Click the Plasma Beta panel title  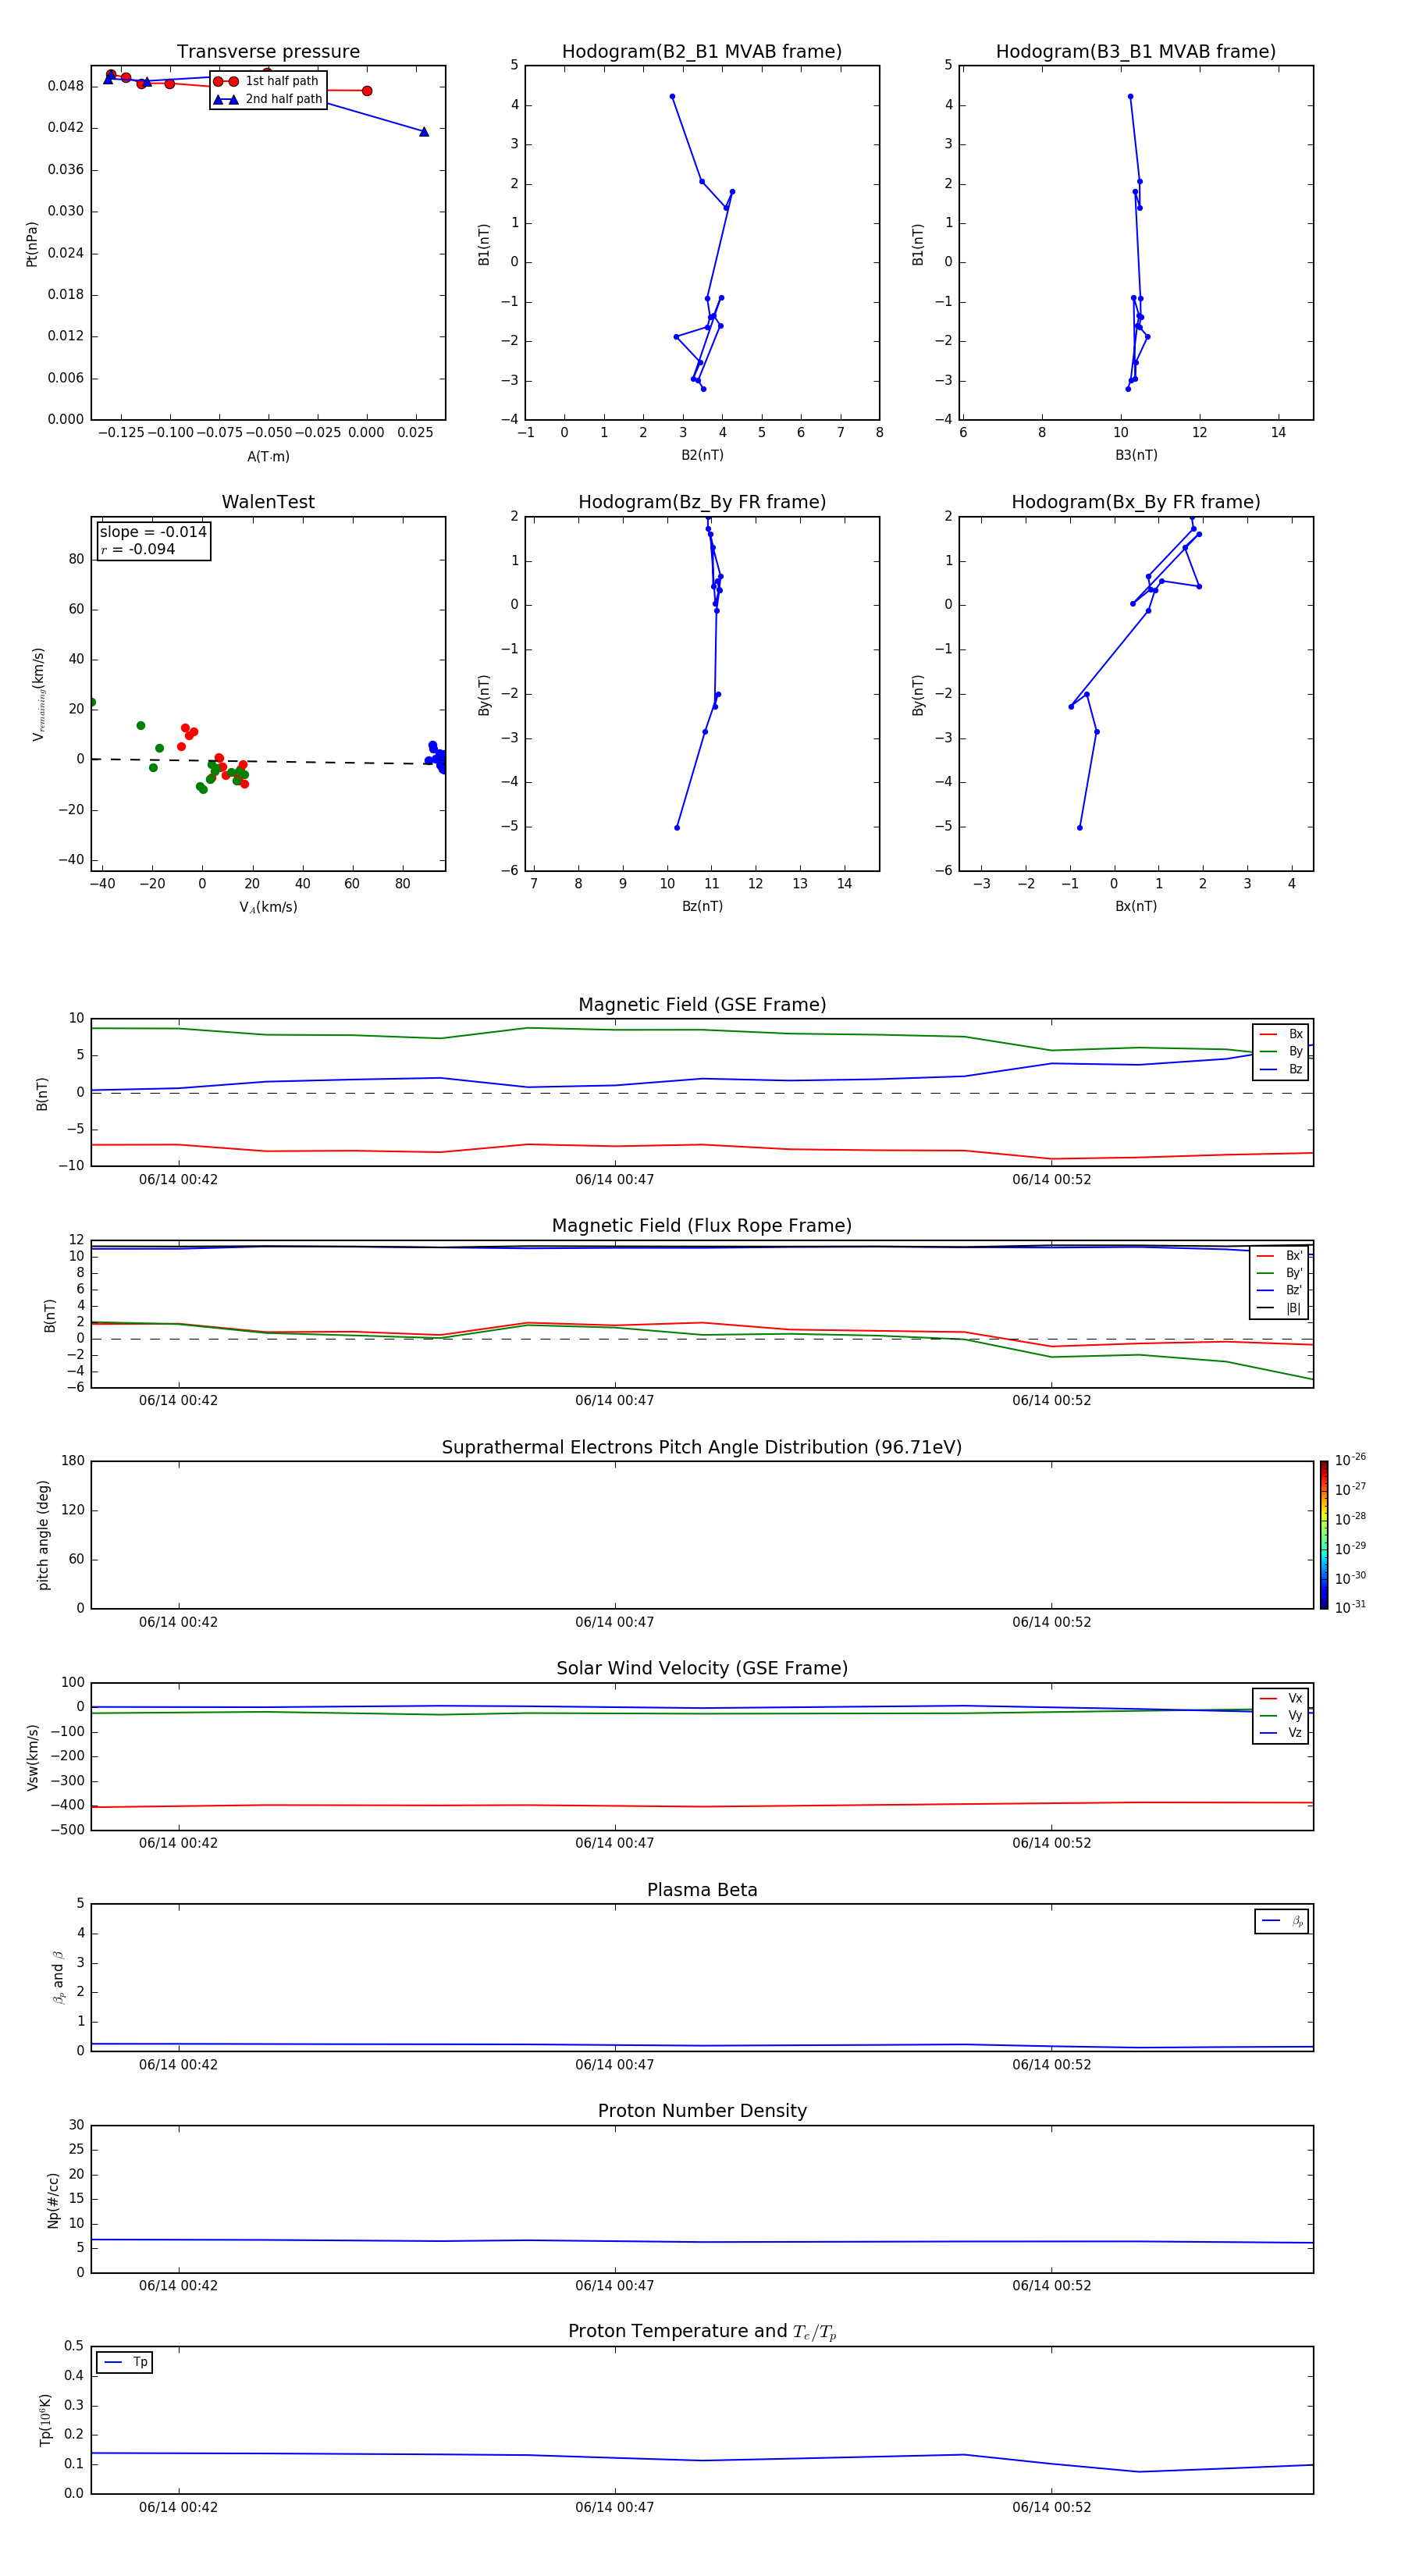(x=702, y=1890)
